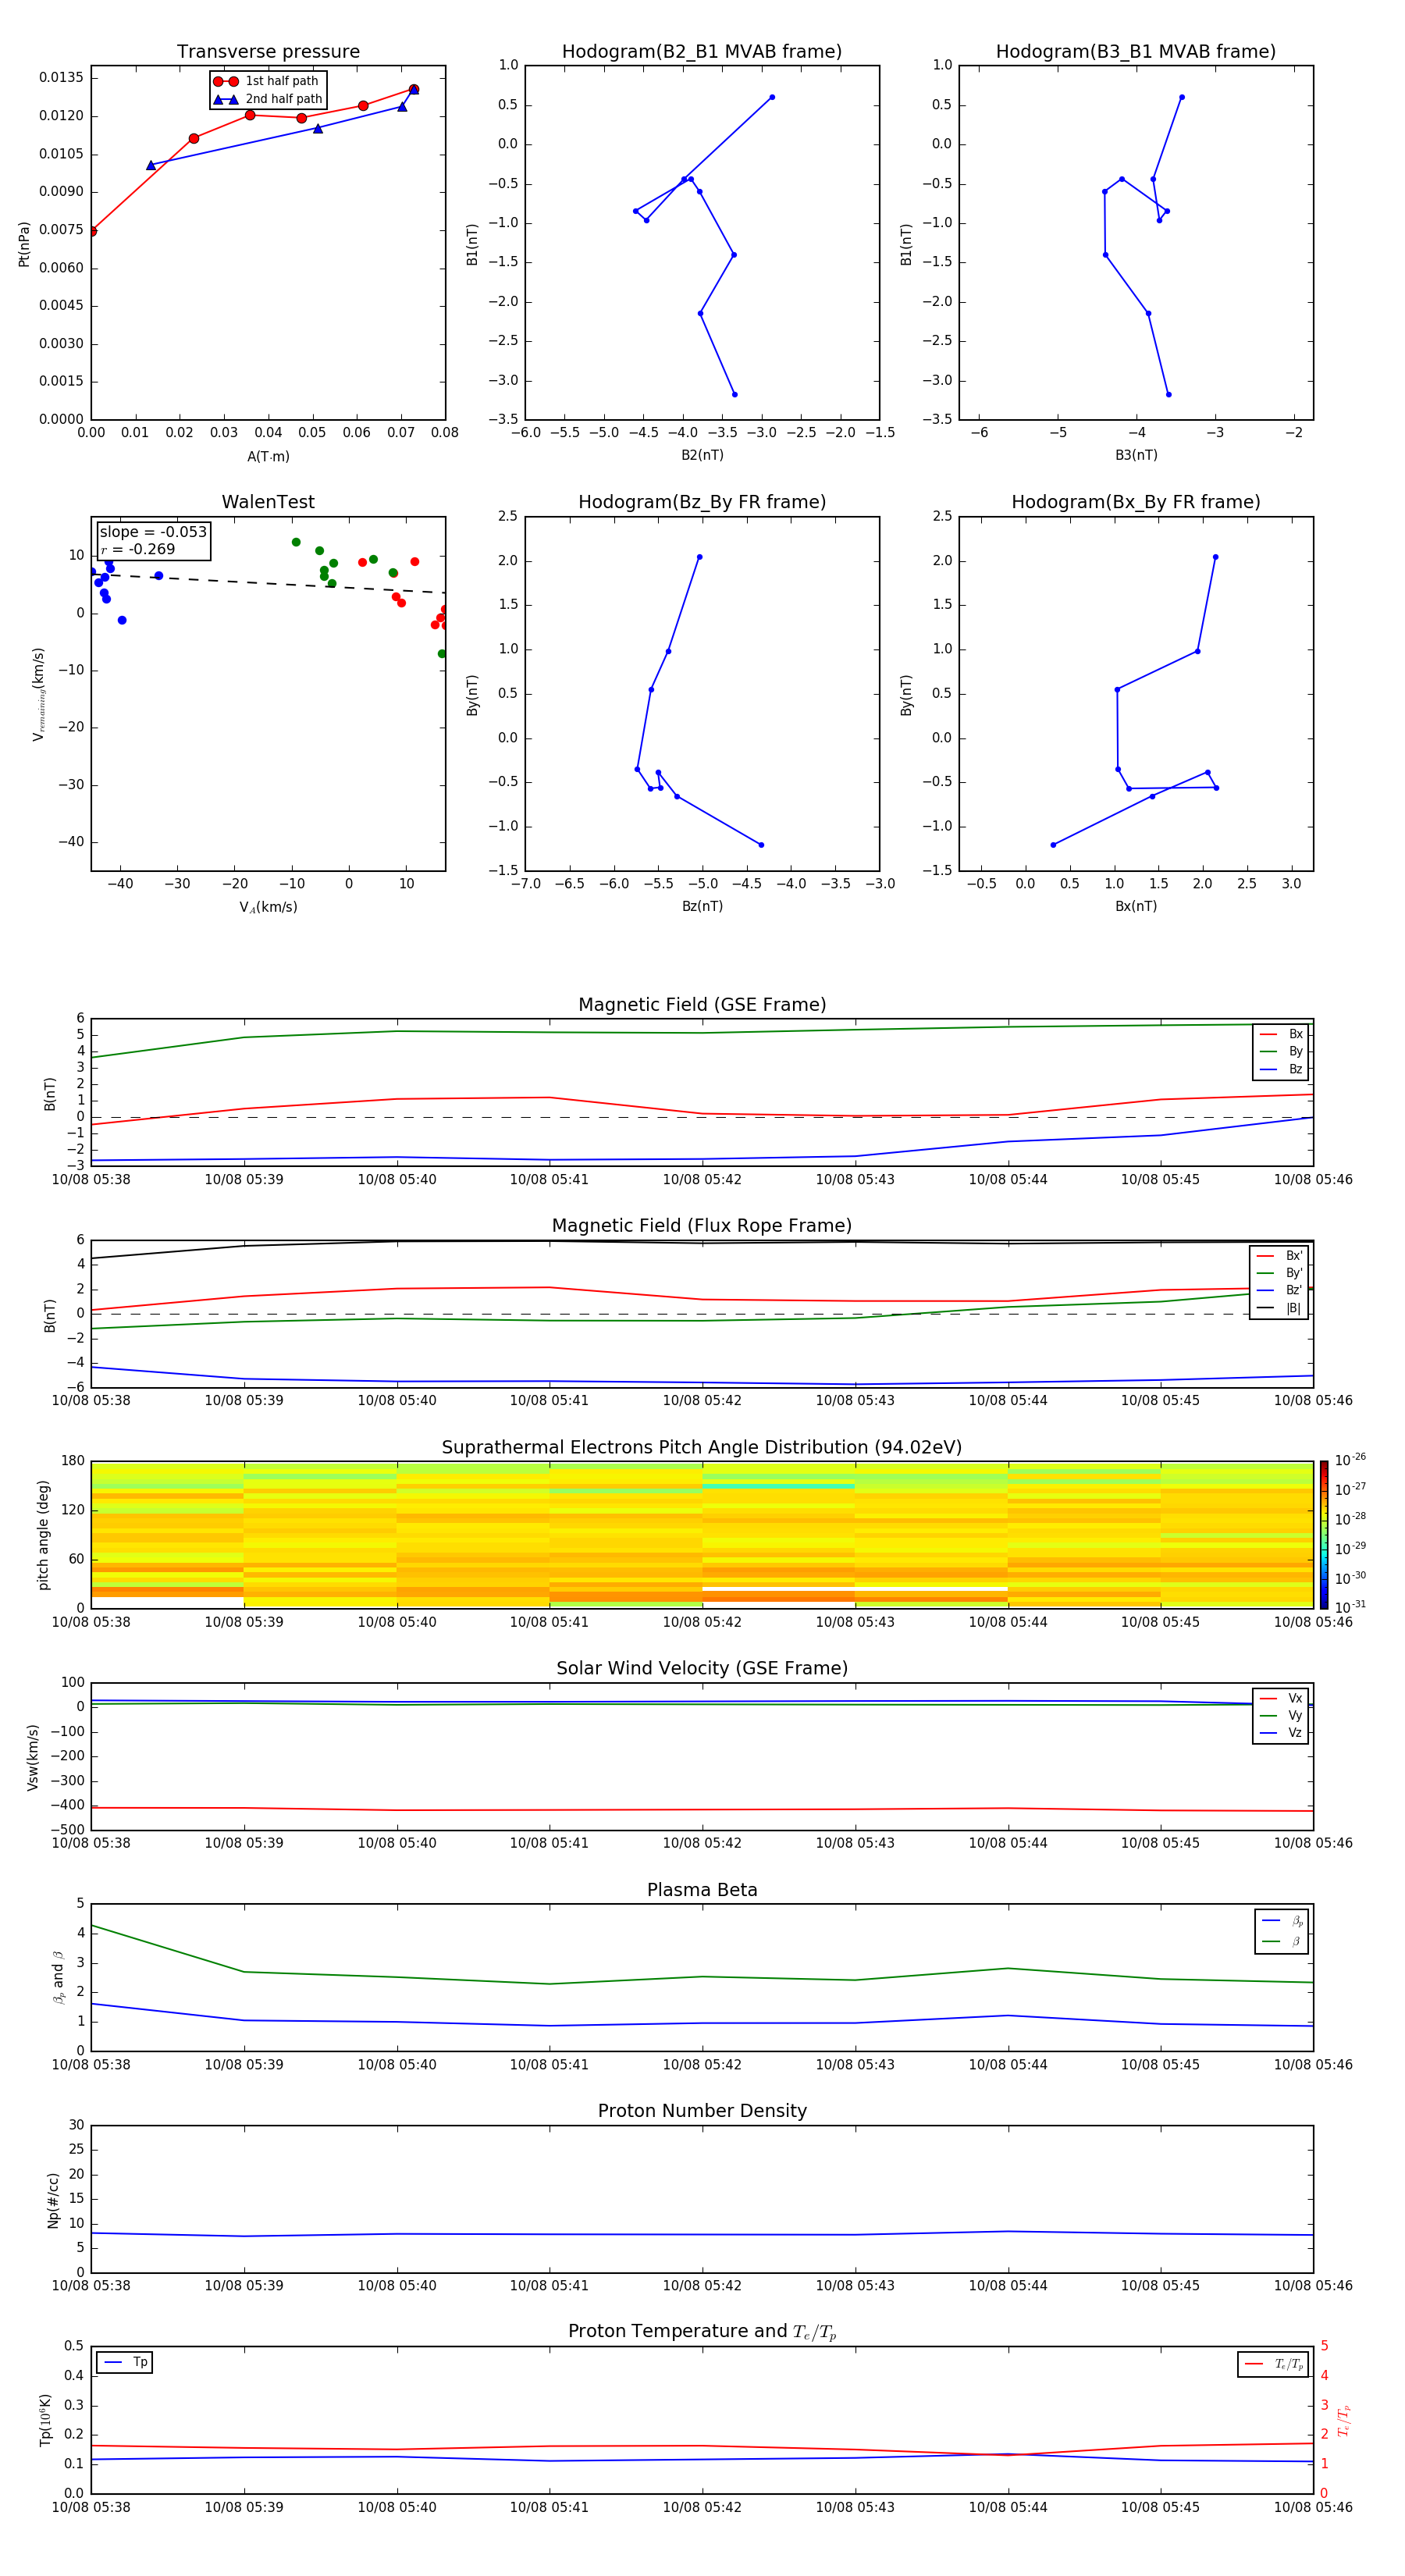The height and width of the screenshot is (2576, 1405).
Task: Click 'Np(#/cc)' y-axis label
Action: coord(53,2200)
